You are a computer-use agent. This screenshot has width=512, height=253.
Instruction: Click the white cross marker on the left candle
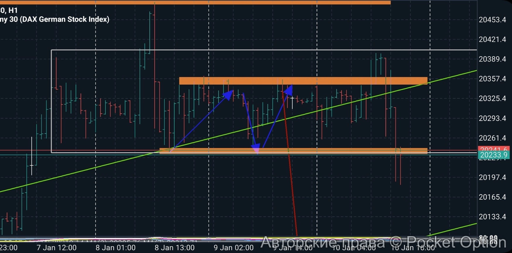click(x=32, y=165)
